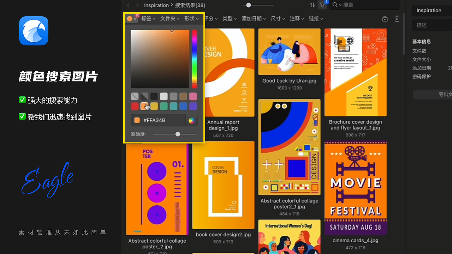Viewport: 452px width, 254px height.
Task: Click the 导出 export button
Action: (x=433, y=94)
